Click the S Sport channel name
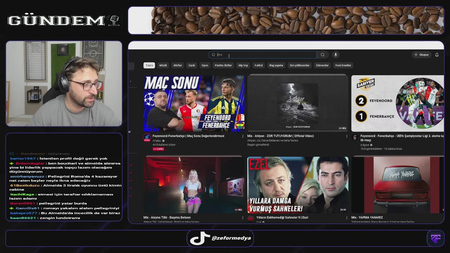 [365, 145]
